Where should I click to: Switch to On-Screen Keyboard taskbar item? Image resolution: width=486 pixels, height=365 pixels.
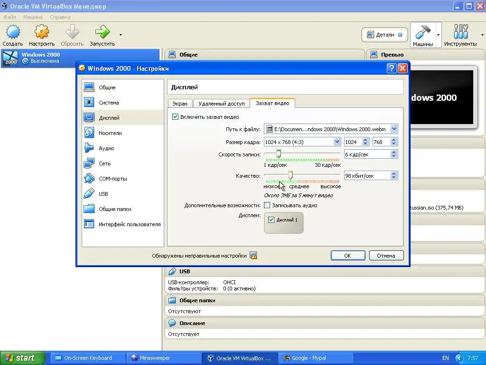pos(87,358)
